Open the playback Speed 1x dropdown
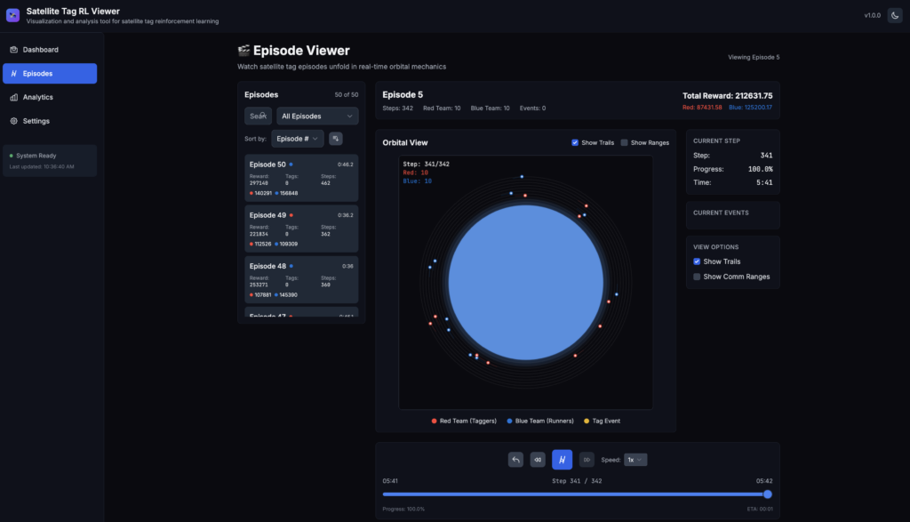The height and width of the screenshot is (522, 910). tap(635, 460)
